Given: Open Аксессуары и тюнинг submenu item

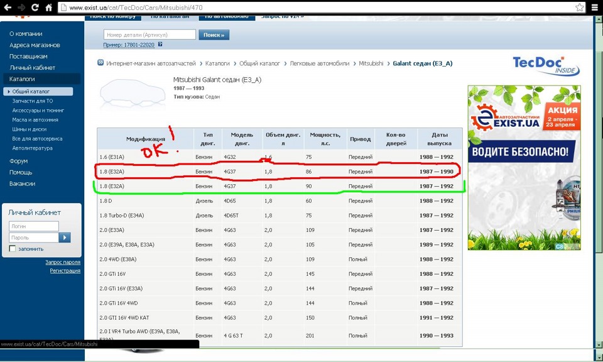Looking at the screenshot, I should pos(38,111).
